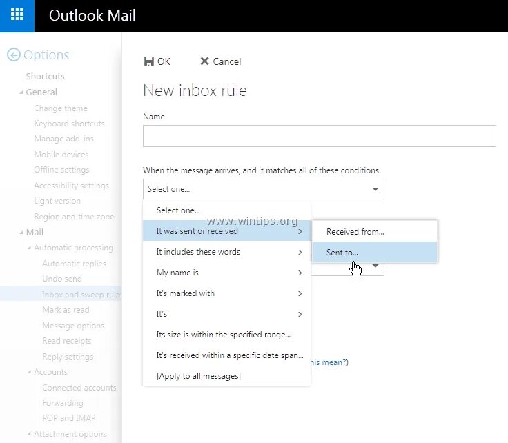Select "It's marked with" menu entry
This screenshot has height=443, width=508.
pyautogui.click(x=226, y=293)
